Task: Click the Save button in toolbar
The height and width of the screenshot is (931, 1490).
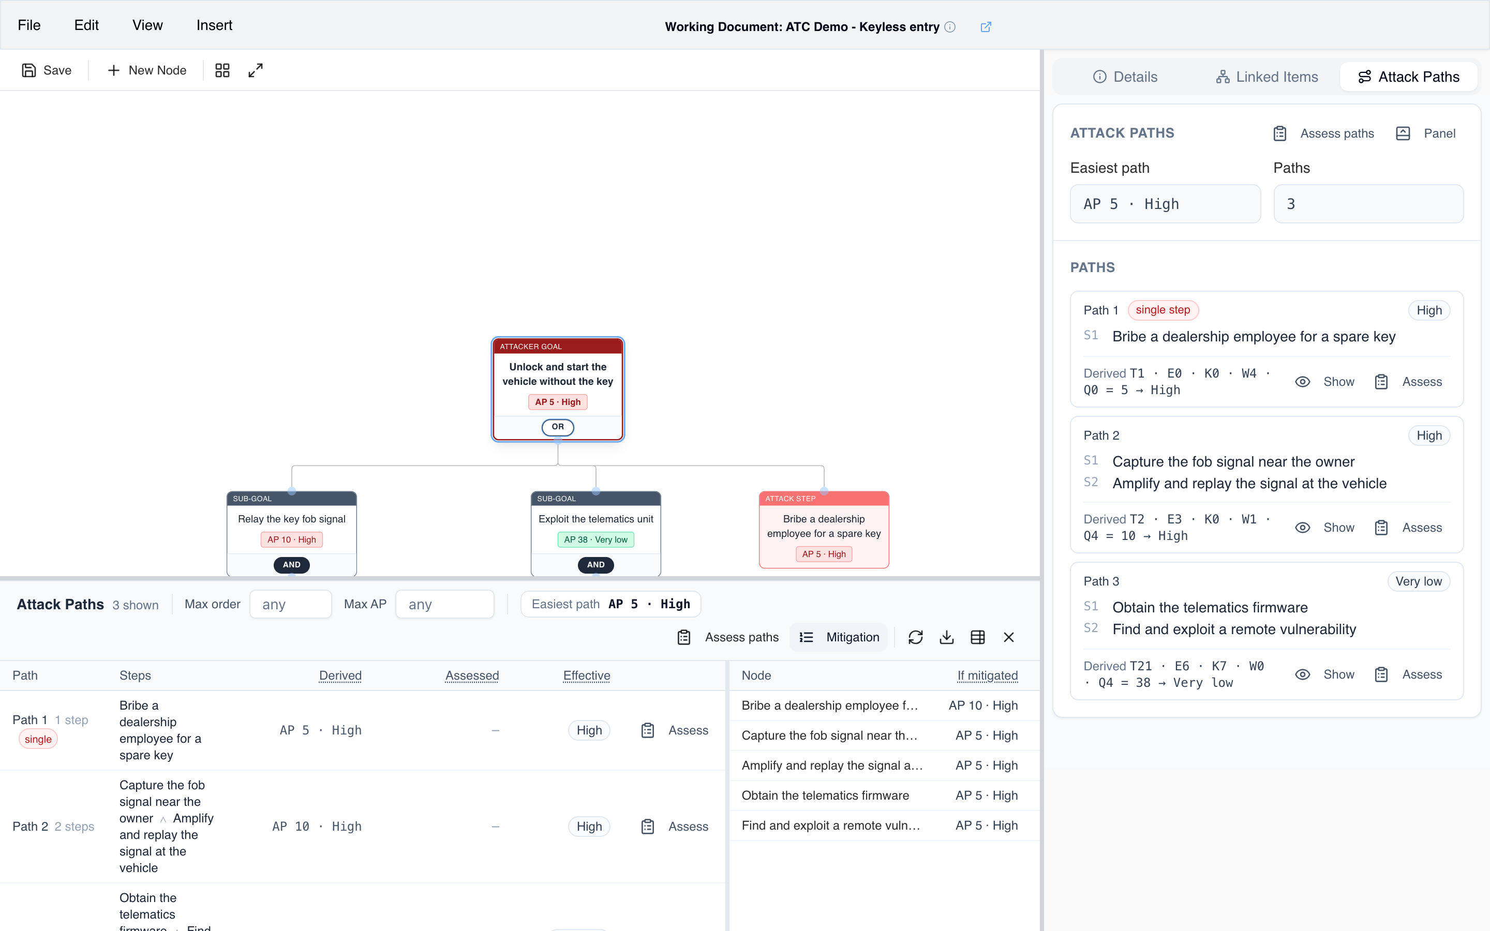Action: 47,70
